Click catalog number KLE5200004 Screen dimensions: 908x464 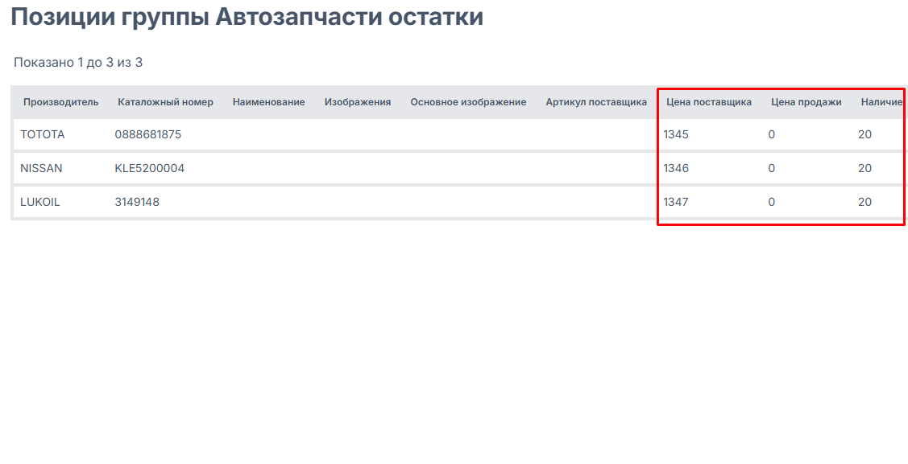[x=150, y=168]
